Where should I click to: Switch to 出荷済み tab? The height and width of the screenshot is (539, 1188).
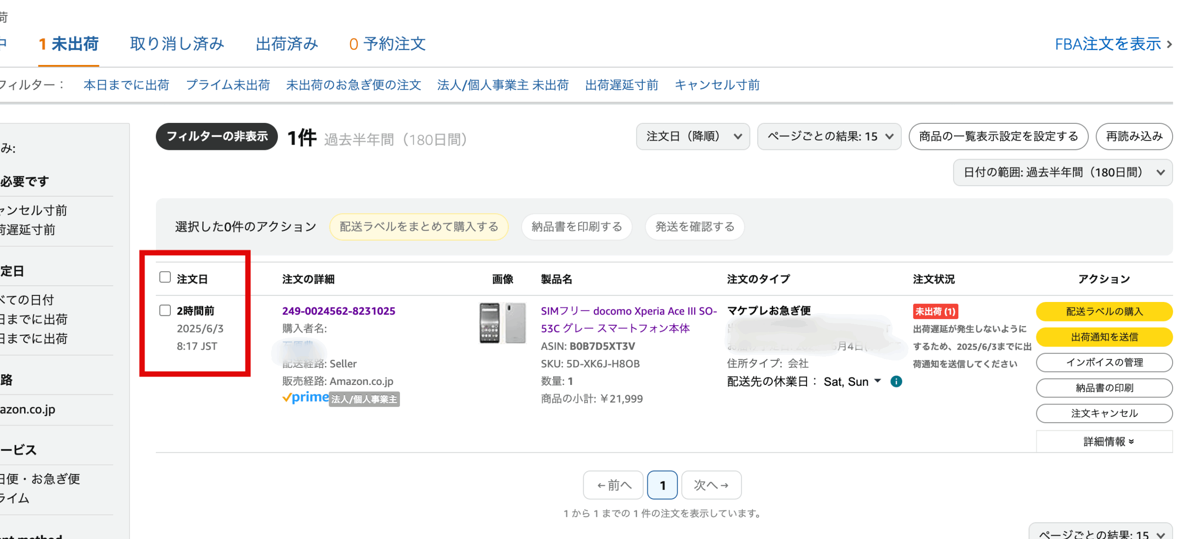[286, 44]
